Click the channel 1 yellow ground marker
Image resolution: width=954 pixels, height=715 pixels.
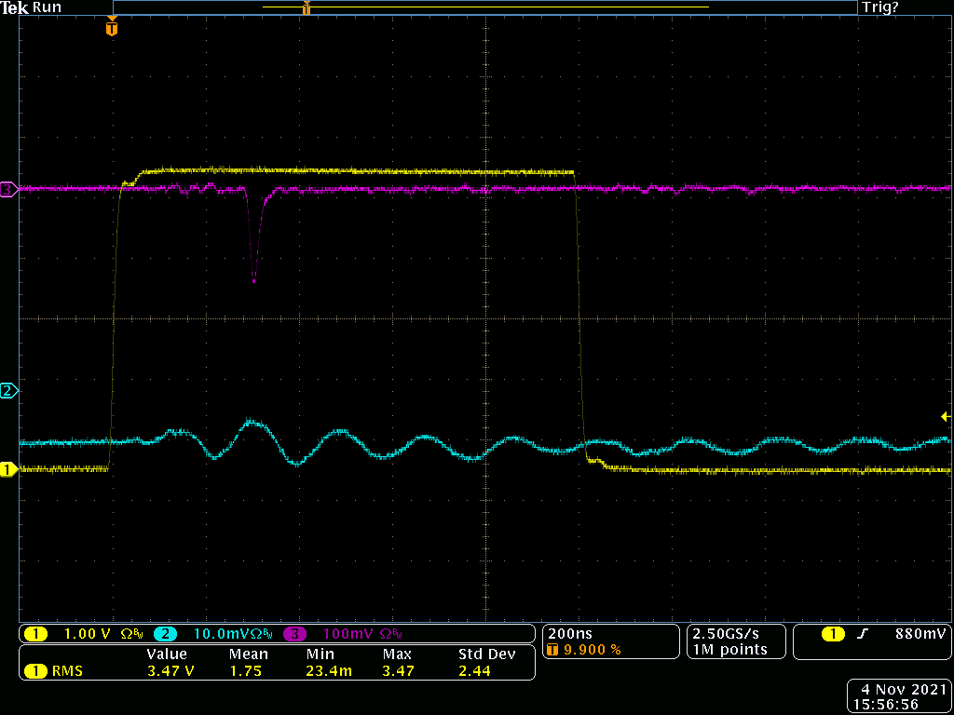tap(8, 469)
